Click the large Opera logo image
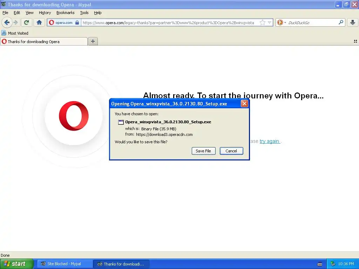Viewport: 359px width, 269px height. coord(74,116)
